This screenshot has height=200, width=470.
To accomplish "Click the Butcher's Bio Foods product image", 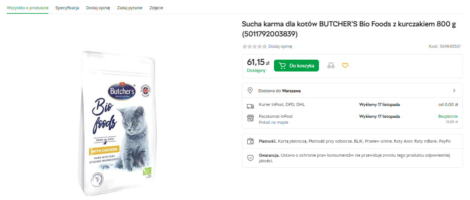I will 119,122.
